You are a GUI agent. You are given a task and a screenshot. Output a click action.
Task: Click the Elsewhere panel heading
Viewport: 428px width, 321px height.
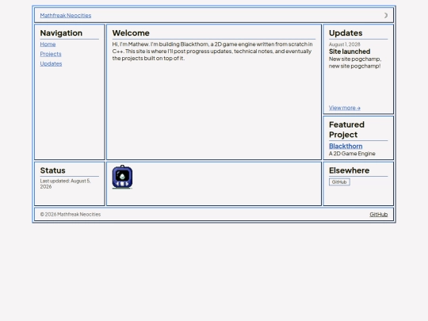349,170
